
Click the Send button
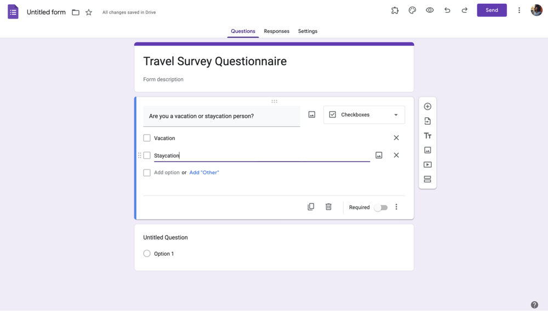point(492,10)
